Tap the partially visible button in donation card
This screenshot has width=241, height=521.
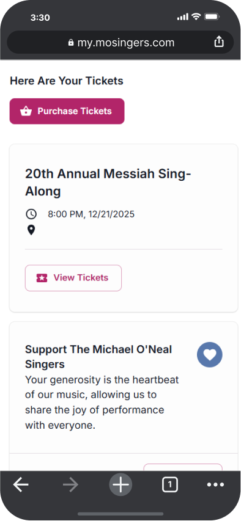(183, 467)
